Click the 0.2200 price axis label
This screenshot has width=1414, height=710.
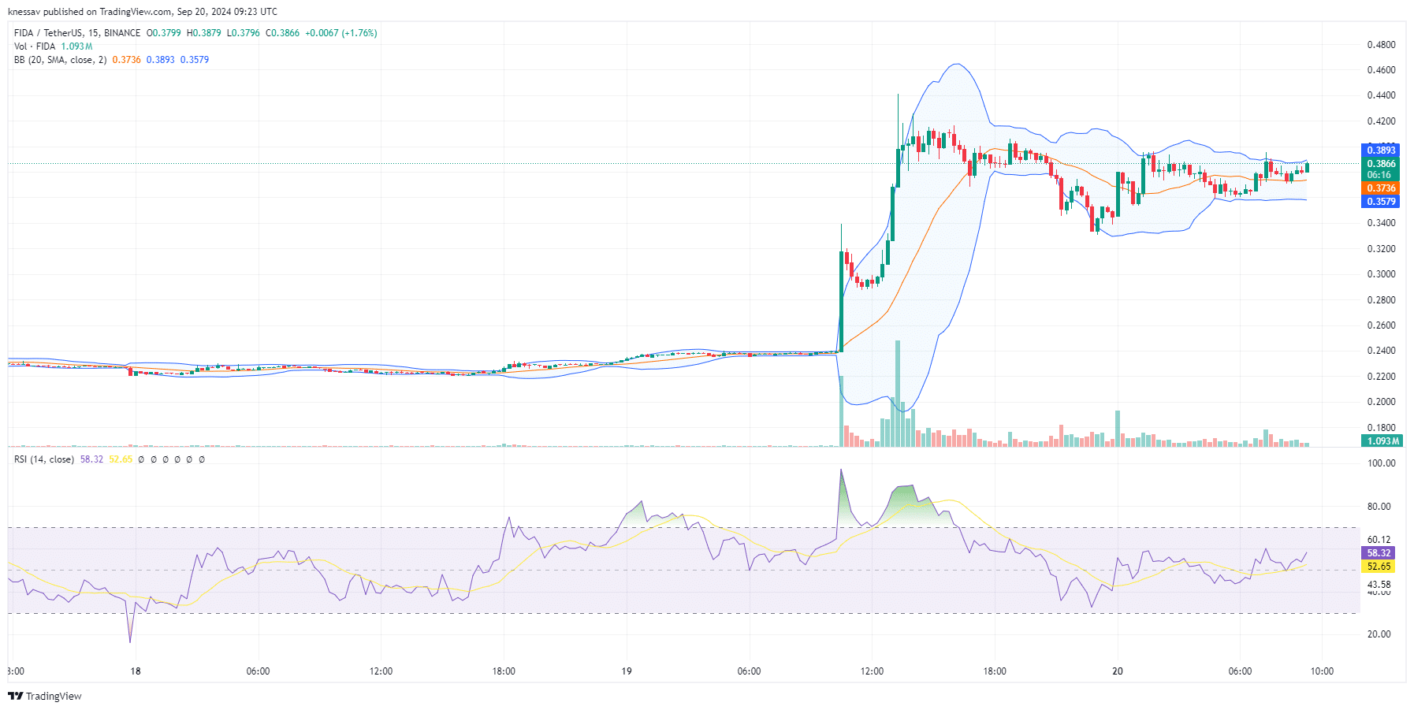click(1381, 377)
